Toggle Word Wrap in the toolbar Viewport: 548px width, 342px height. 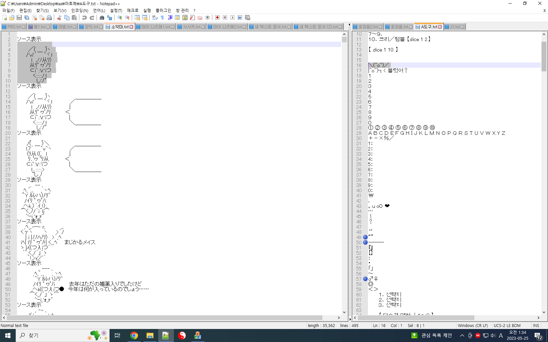click(x=155, y=18)
